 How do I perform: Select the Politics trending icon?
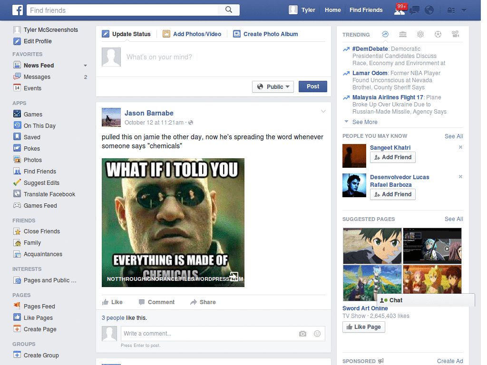coord(403,34)
